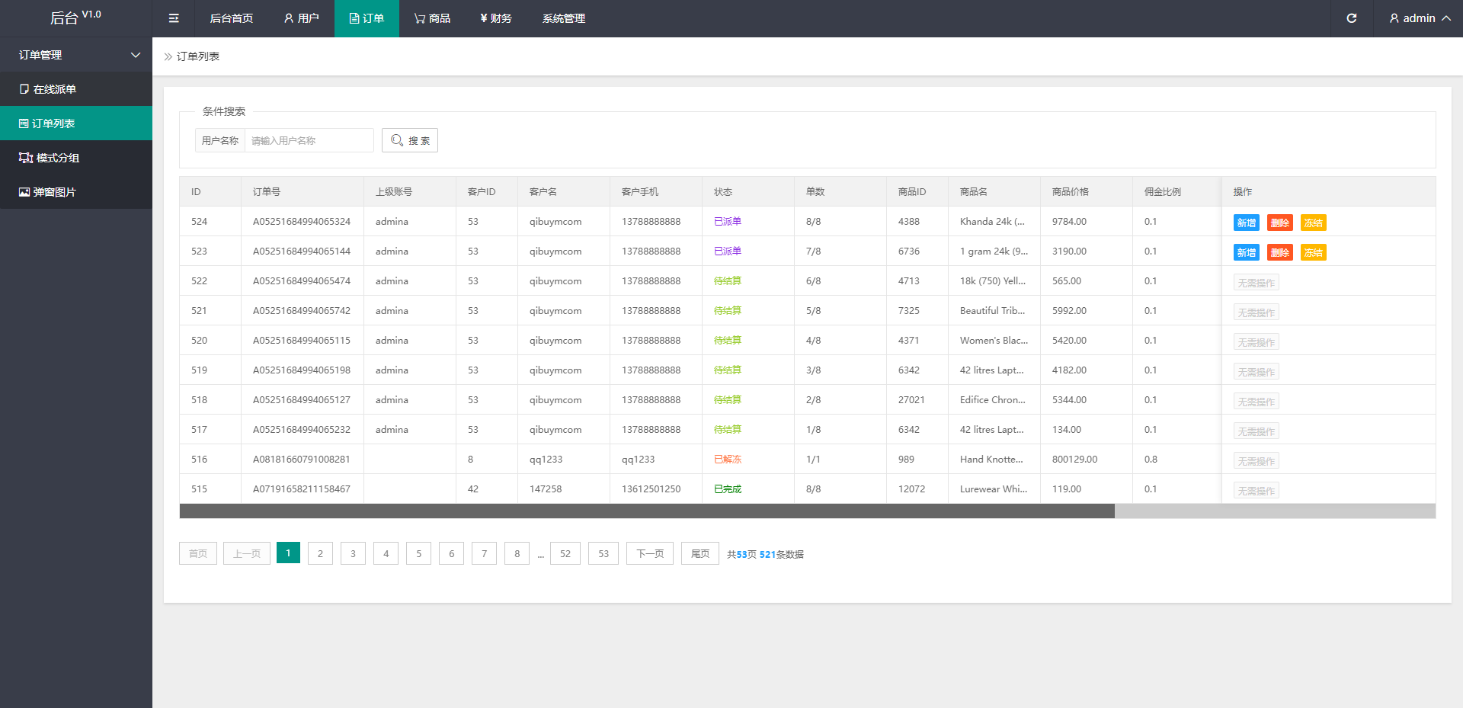The height and width of the screenshot is (708, 1463).
Task: Open the 商品 cart menu
Action: click(x=432, y=18)
